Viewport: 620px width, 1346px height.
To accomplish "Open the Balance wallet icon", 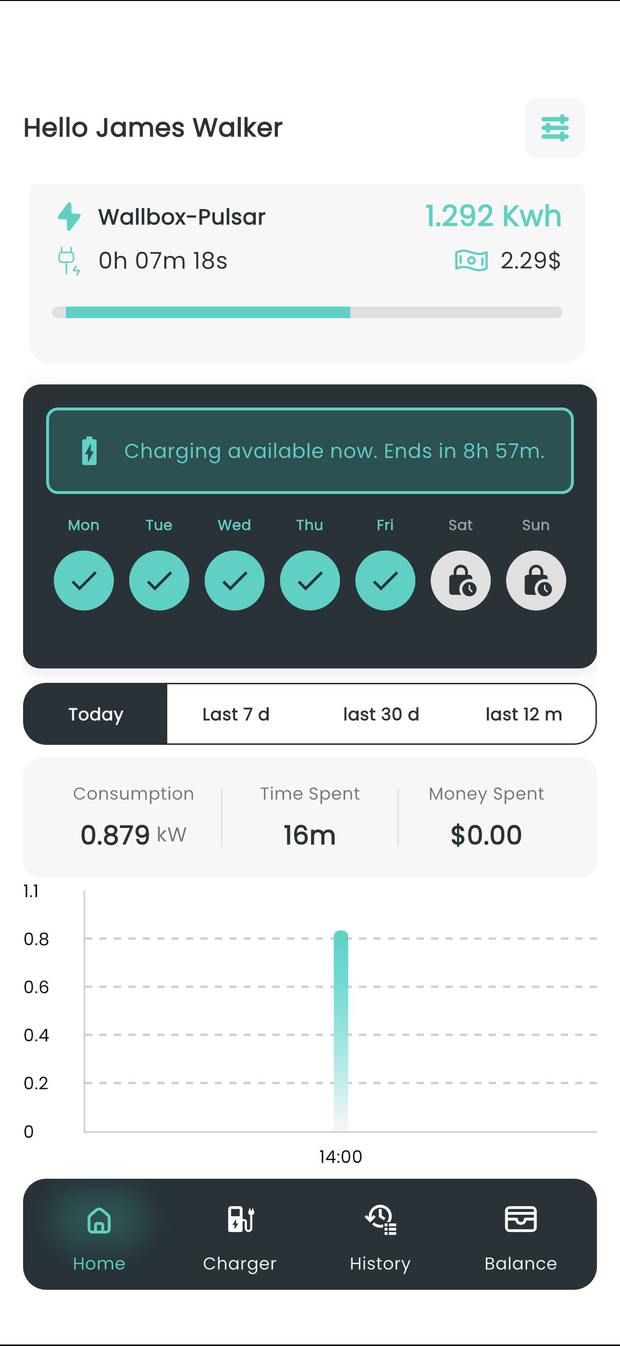I will point(521,1219).
